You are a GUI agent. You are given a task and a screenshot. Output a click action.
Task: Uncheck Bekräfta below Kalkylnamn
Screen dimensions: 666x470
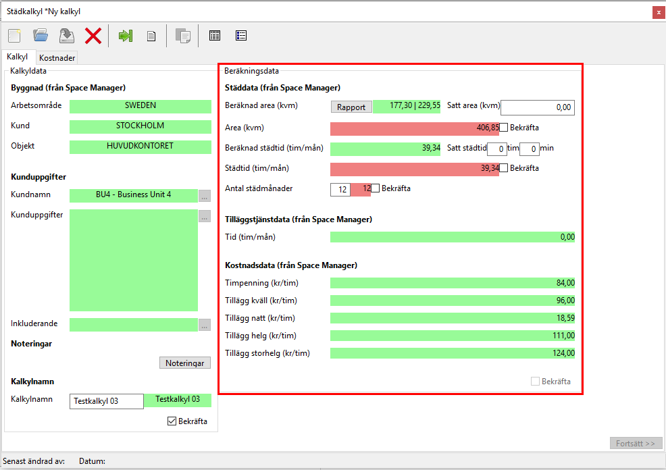point(172,421)
